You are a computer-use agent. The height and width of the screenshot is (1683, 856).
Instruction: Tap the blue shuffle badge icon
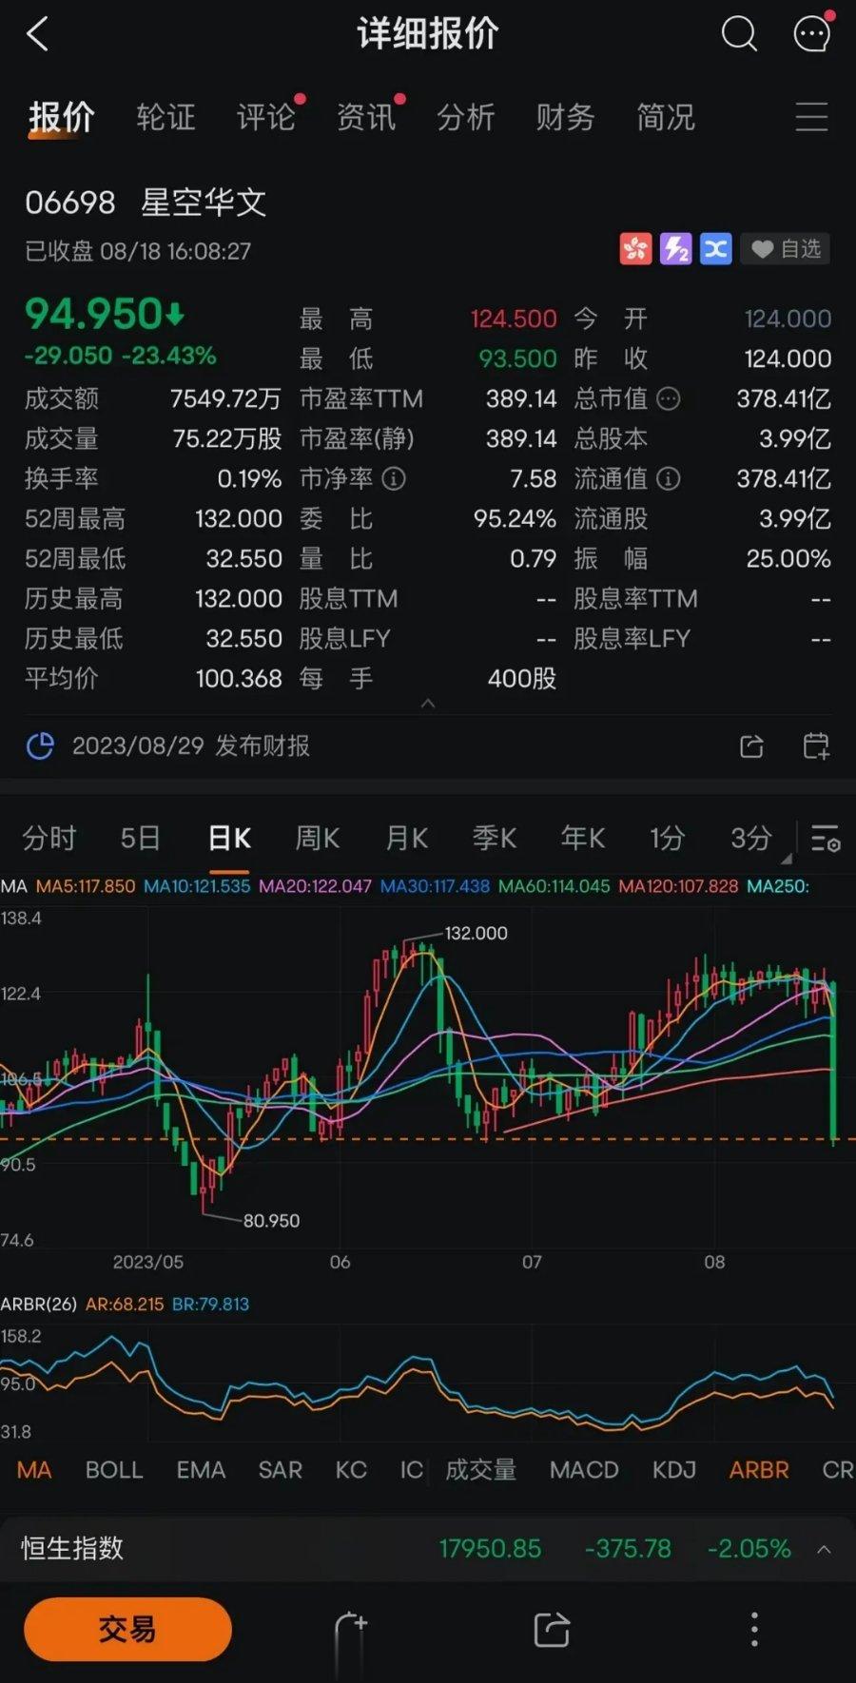pos(715,249)
